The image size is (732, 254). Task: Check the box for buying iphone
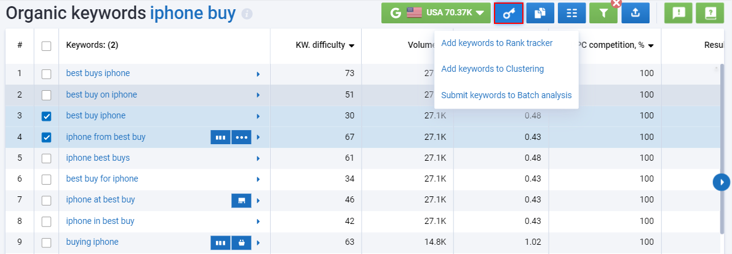pos(46,243)
